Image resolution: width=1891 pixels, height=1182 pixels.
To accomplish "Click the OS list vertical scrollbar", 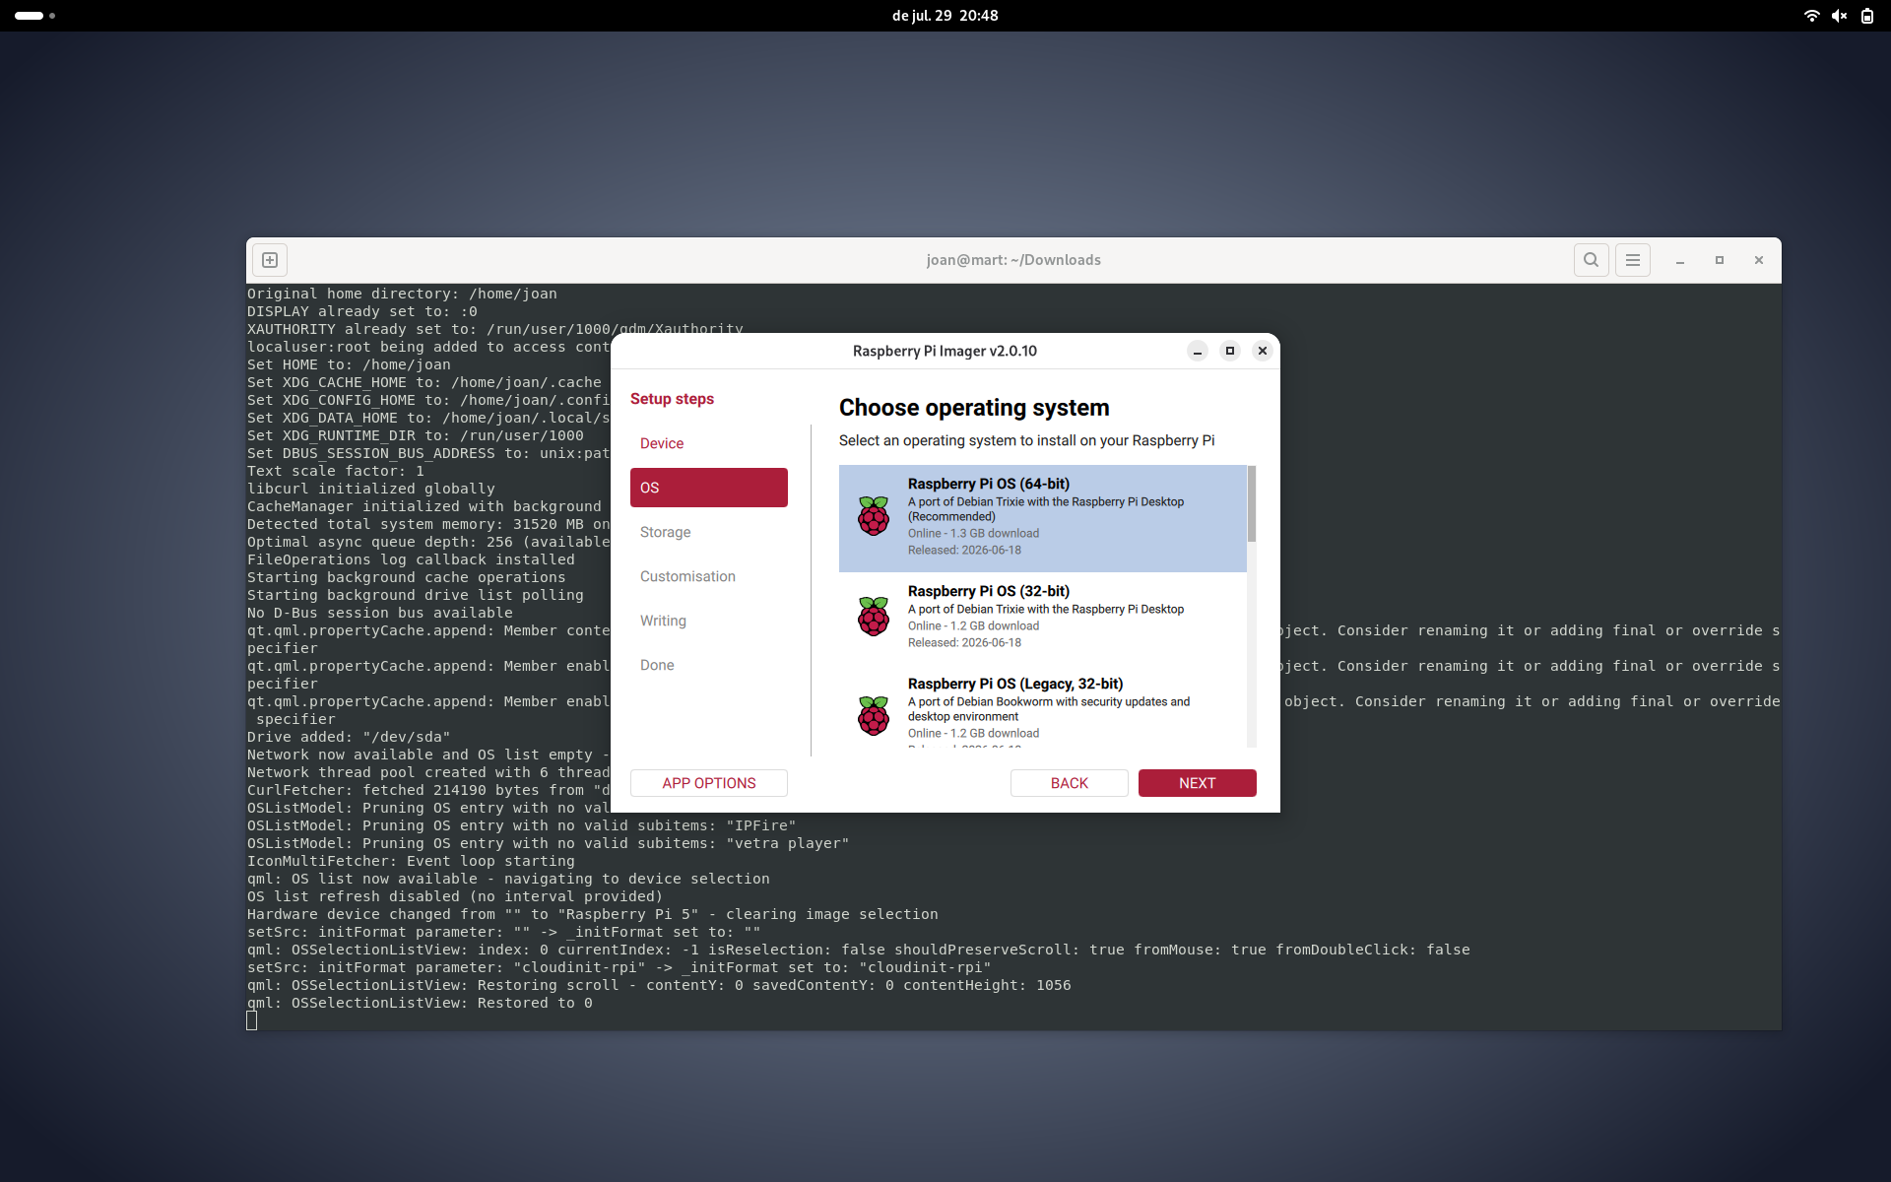I will 1252,503.
